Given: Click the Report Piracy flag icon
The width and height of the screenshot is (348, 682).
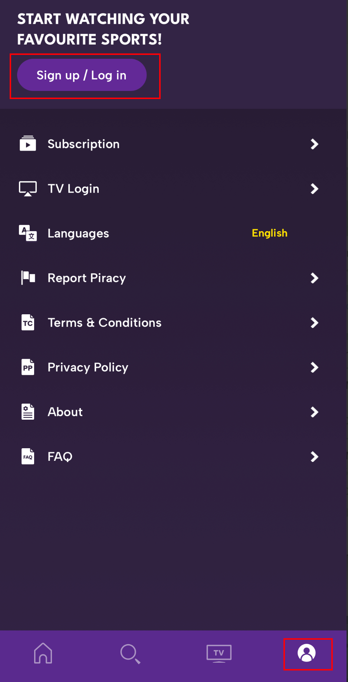Looking at the screenshot, I should click(x=28, y=278).
